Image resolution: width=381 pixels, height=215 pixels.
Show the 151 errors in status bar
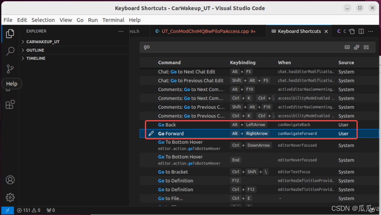pos(24,210)
